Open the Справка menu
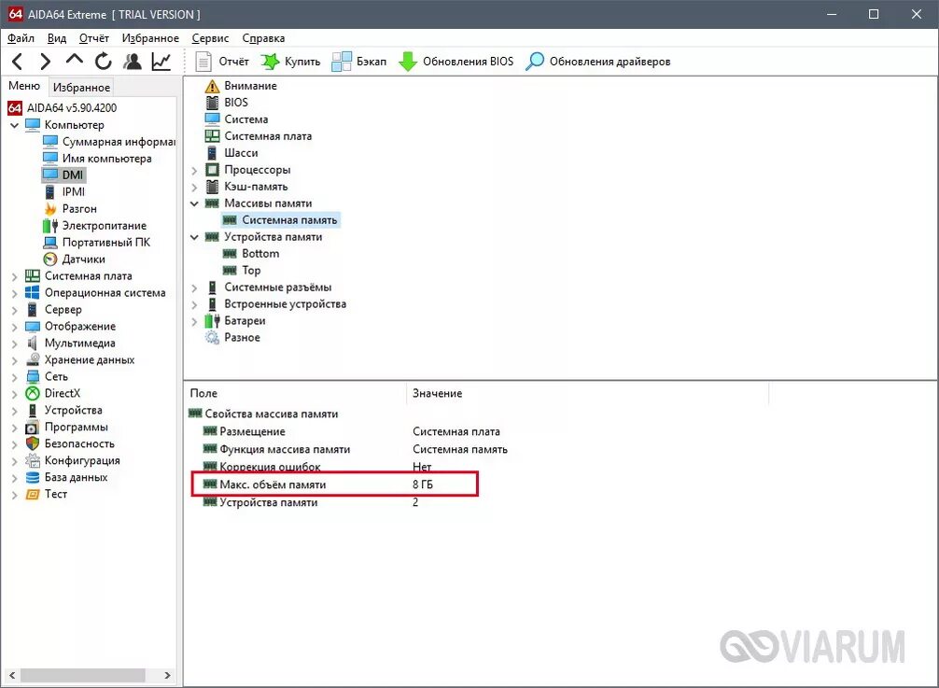The width and height of the screenshot is (939, 688). coord(263,38)
